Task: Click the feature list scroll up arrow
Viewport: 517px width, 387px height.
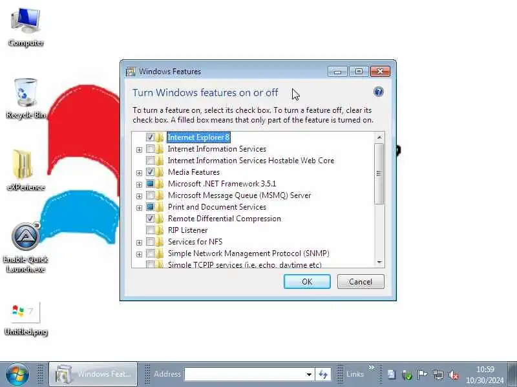Action: (379, 137)
